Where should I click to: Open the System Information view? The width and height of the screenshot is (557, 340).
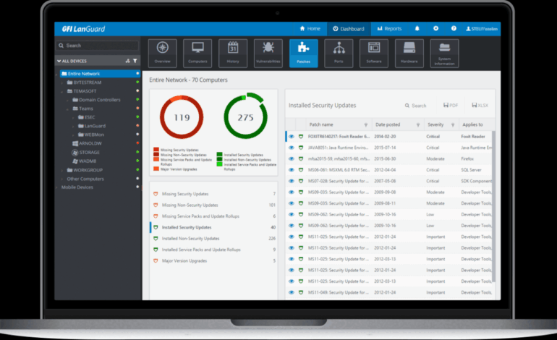444,54
